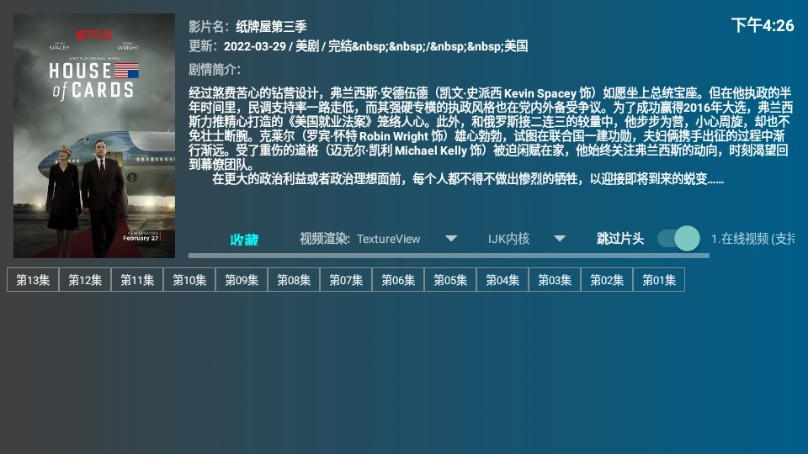808x454 pixels.
Task: Select episode 第02集
Action: click(x=607, y=281)
